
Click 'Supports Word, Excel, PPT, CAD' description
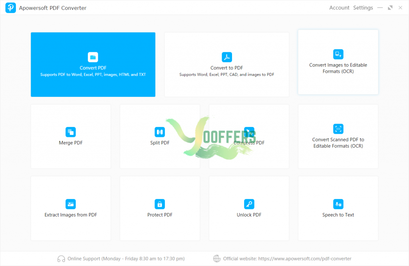pyautogui.click(x=227, y=74)
